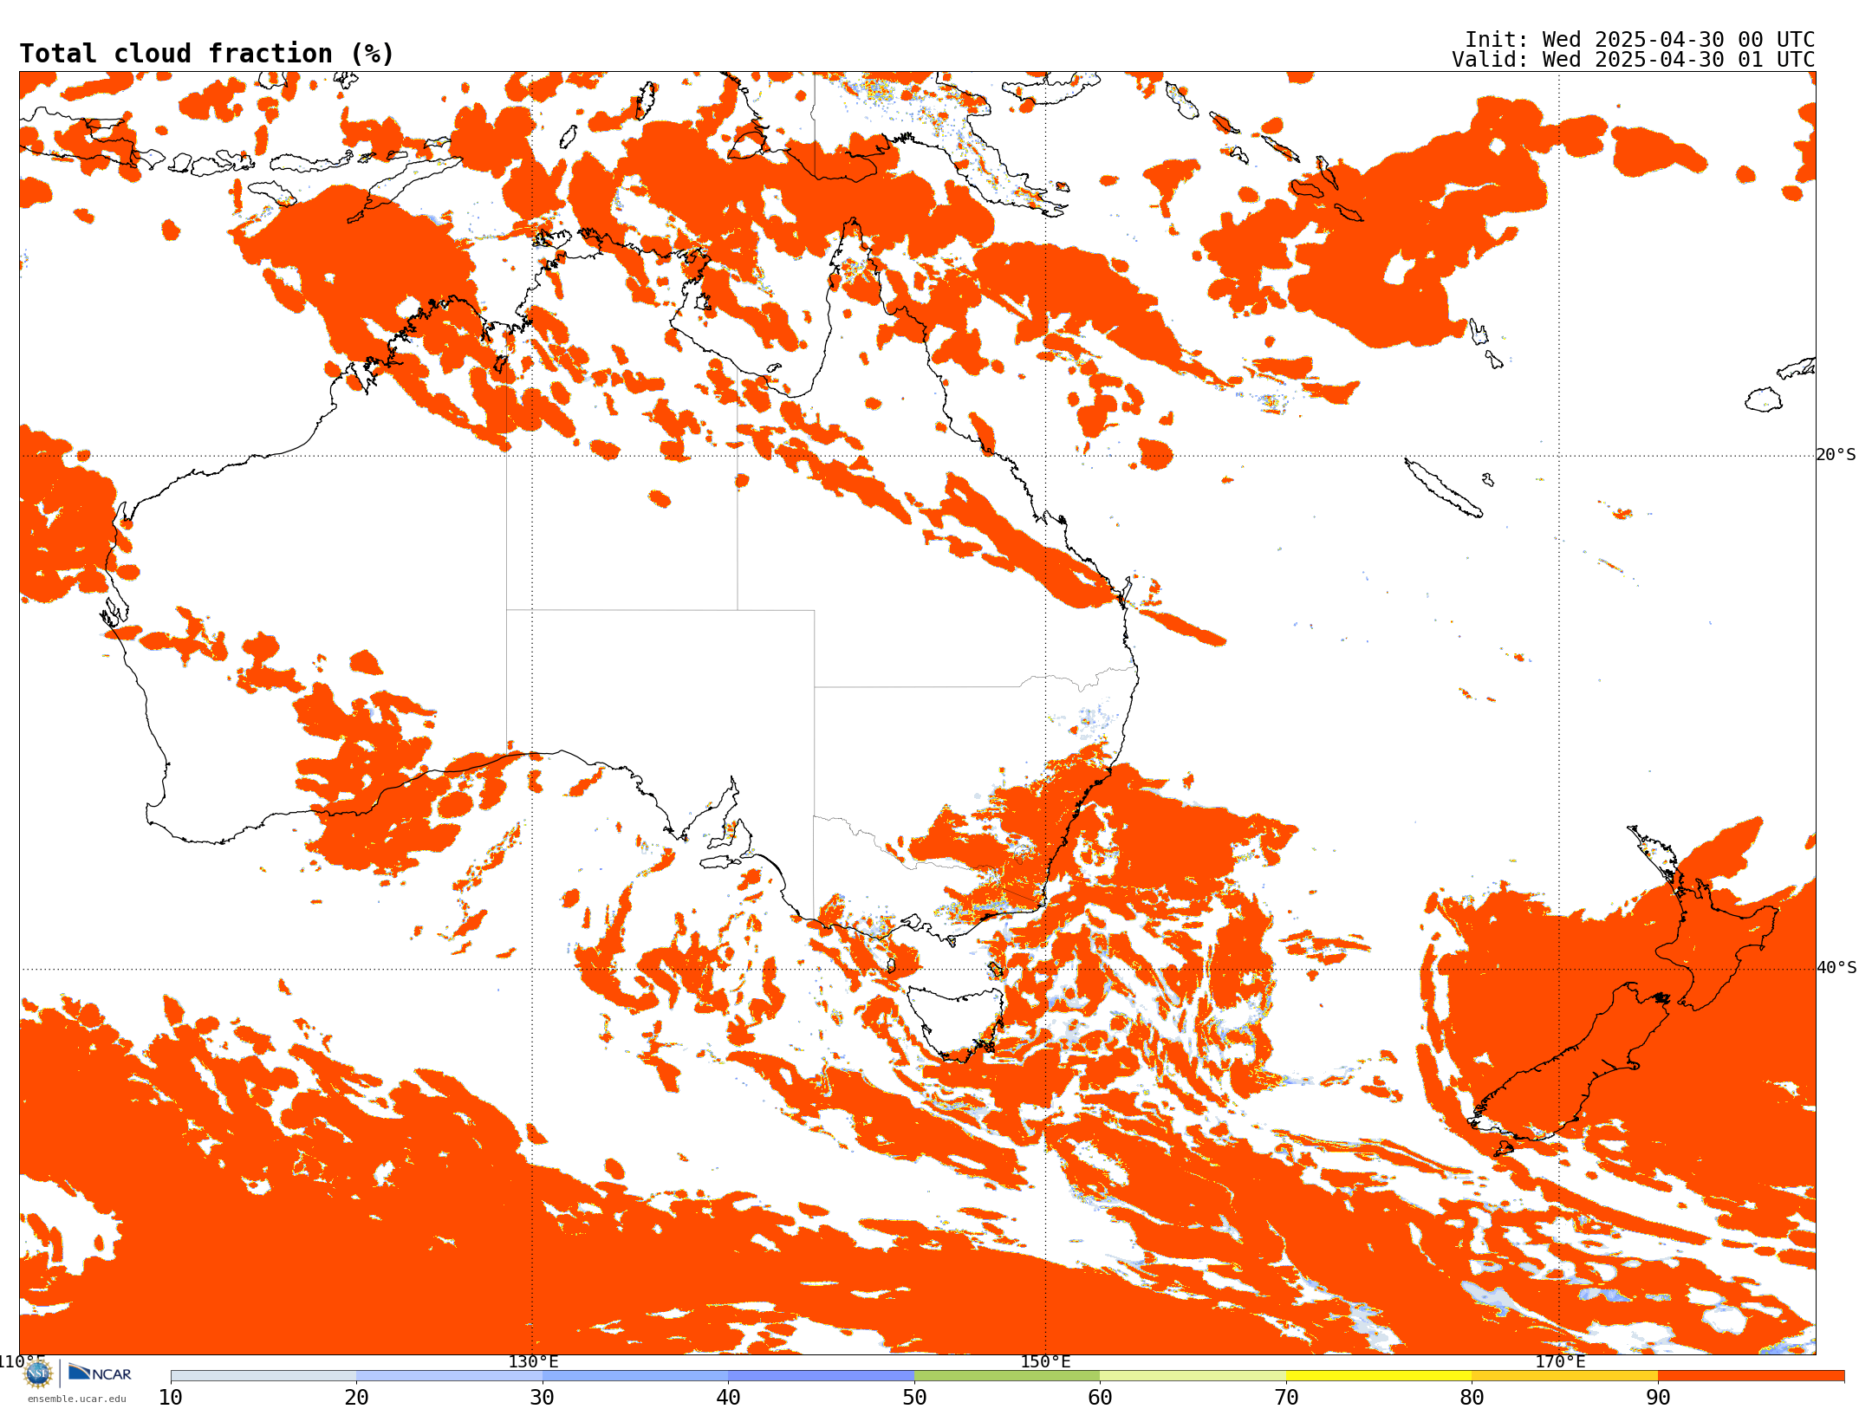This screenshot has height=1409, width=1872.
Task: Click the colorbar label 20
Action: click(356, 1398)
